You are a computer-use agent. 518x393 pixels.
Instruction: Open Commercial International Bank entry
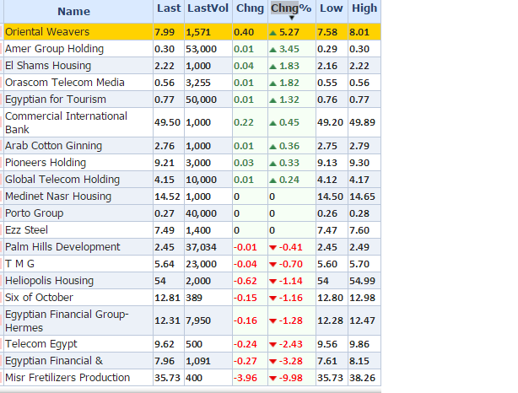coord(66,122)
